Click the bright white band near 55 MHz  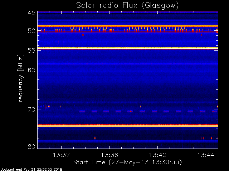coord(128,48)
